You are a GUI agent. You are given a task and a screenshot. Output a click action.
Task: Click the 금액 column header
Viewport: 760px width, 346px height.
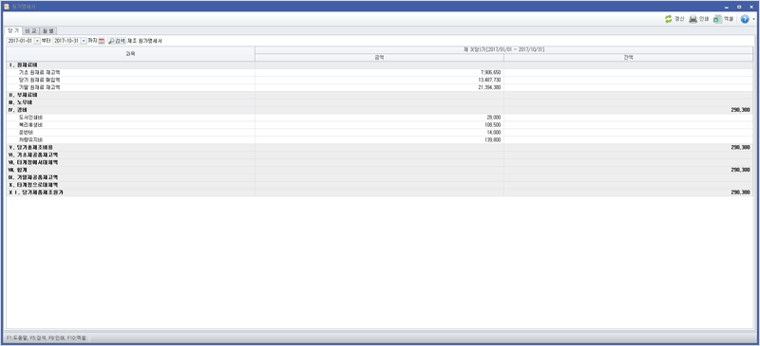point(379,58)
